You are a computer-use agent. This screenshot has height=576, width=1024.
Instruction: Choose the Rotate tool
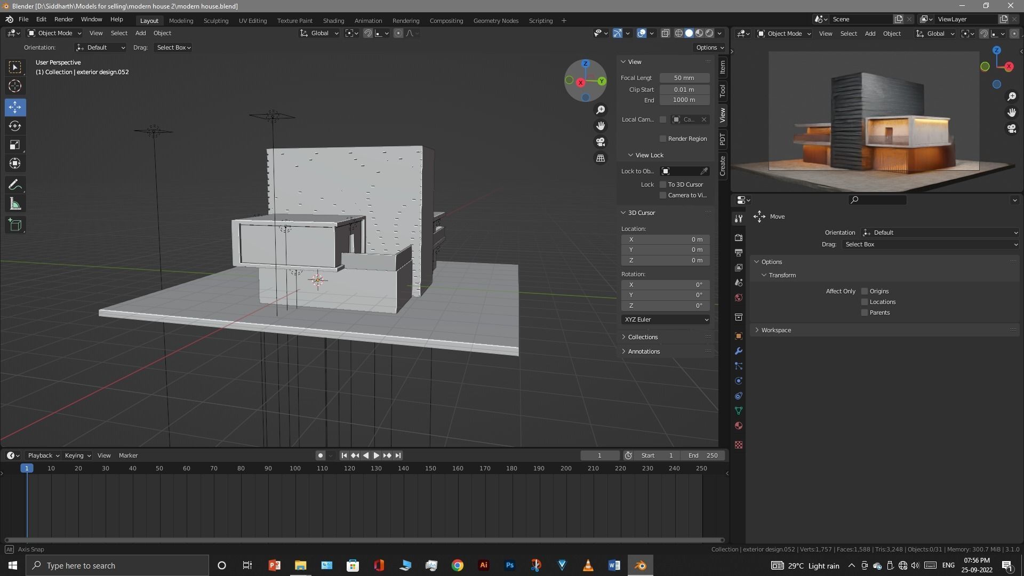(x=15, y=126)
